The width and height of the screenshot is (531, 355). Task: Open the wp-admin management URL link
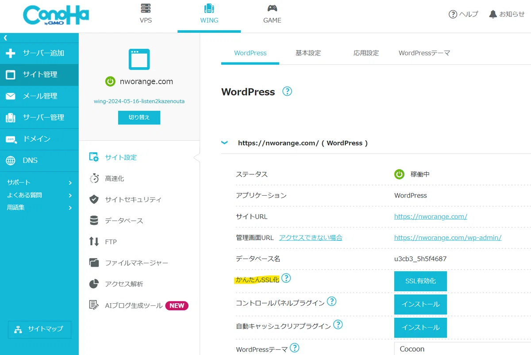tap(448, 238)
